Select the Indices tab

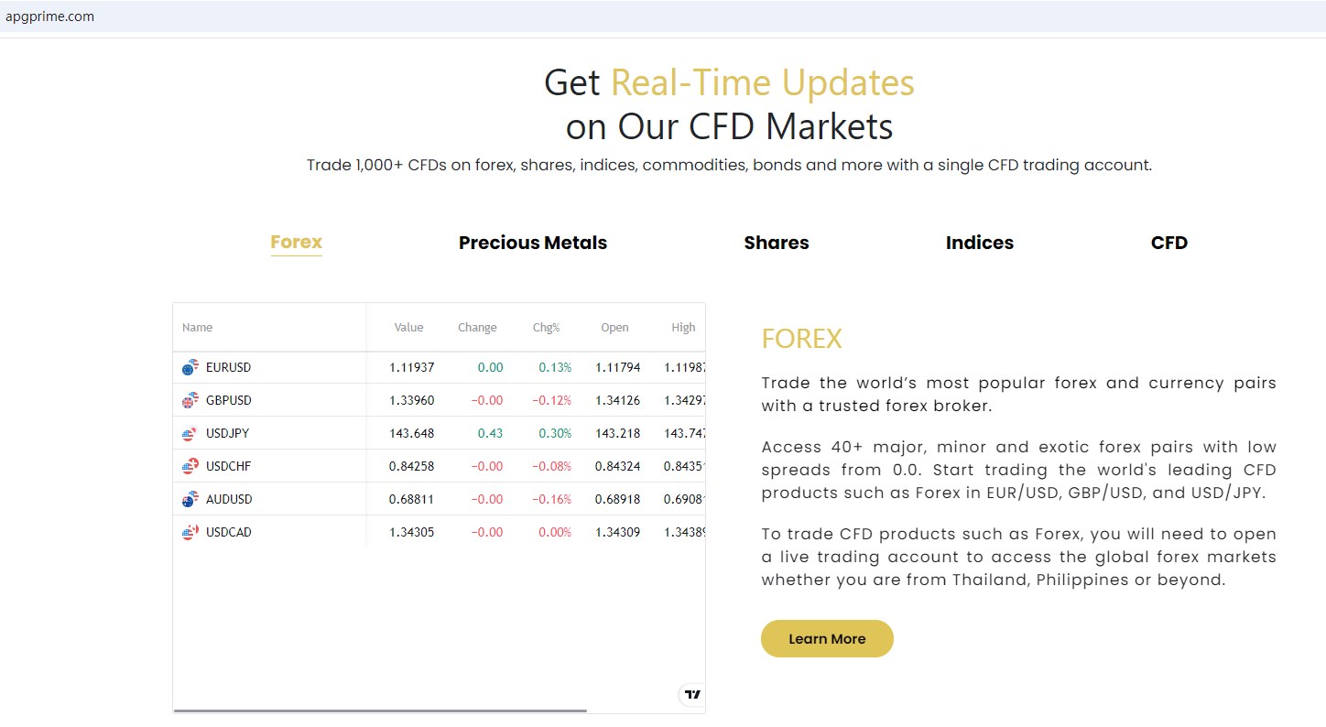click(979, 243)
